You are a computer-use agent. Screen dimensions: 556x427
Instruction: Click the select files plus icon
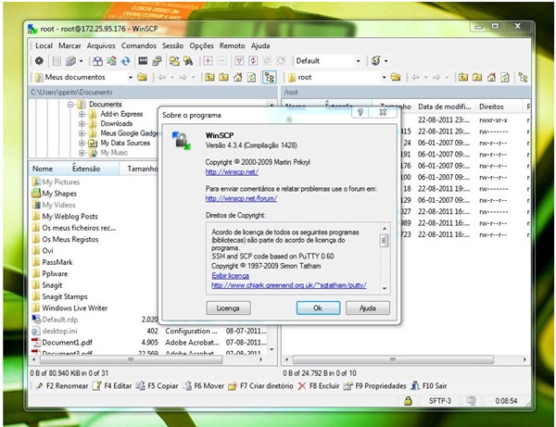208,61
